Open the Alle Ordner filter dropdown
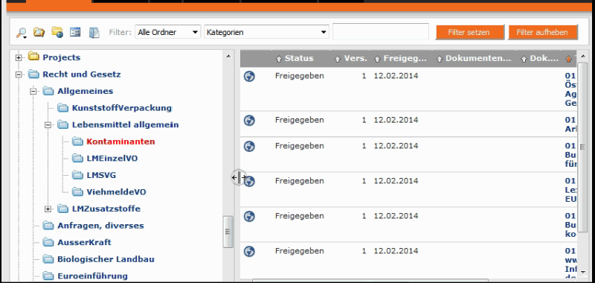The width and height of the screenshot is (595, 283). tap(168, 32)
